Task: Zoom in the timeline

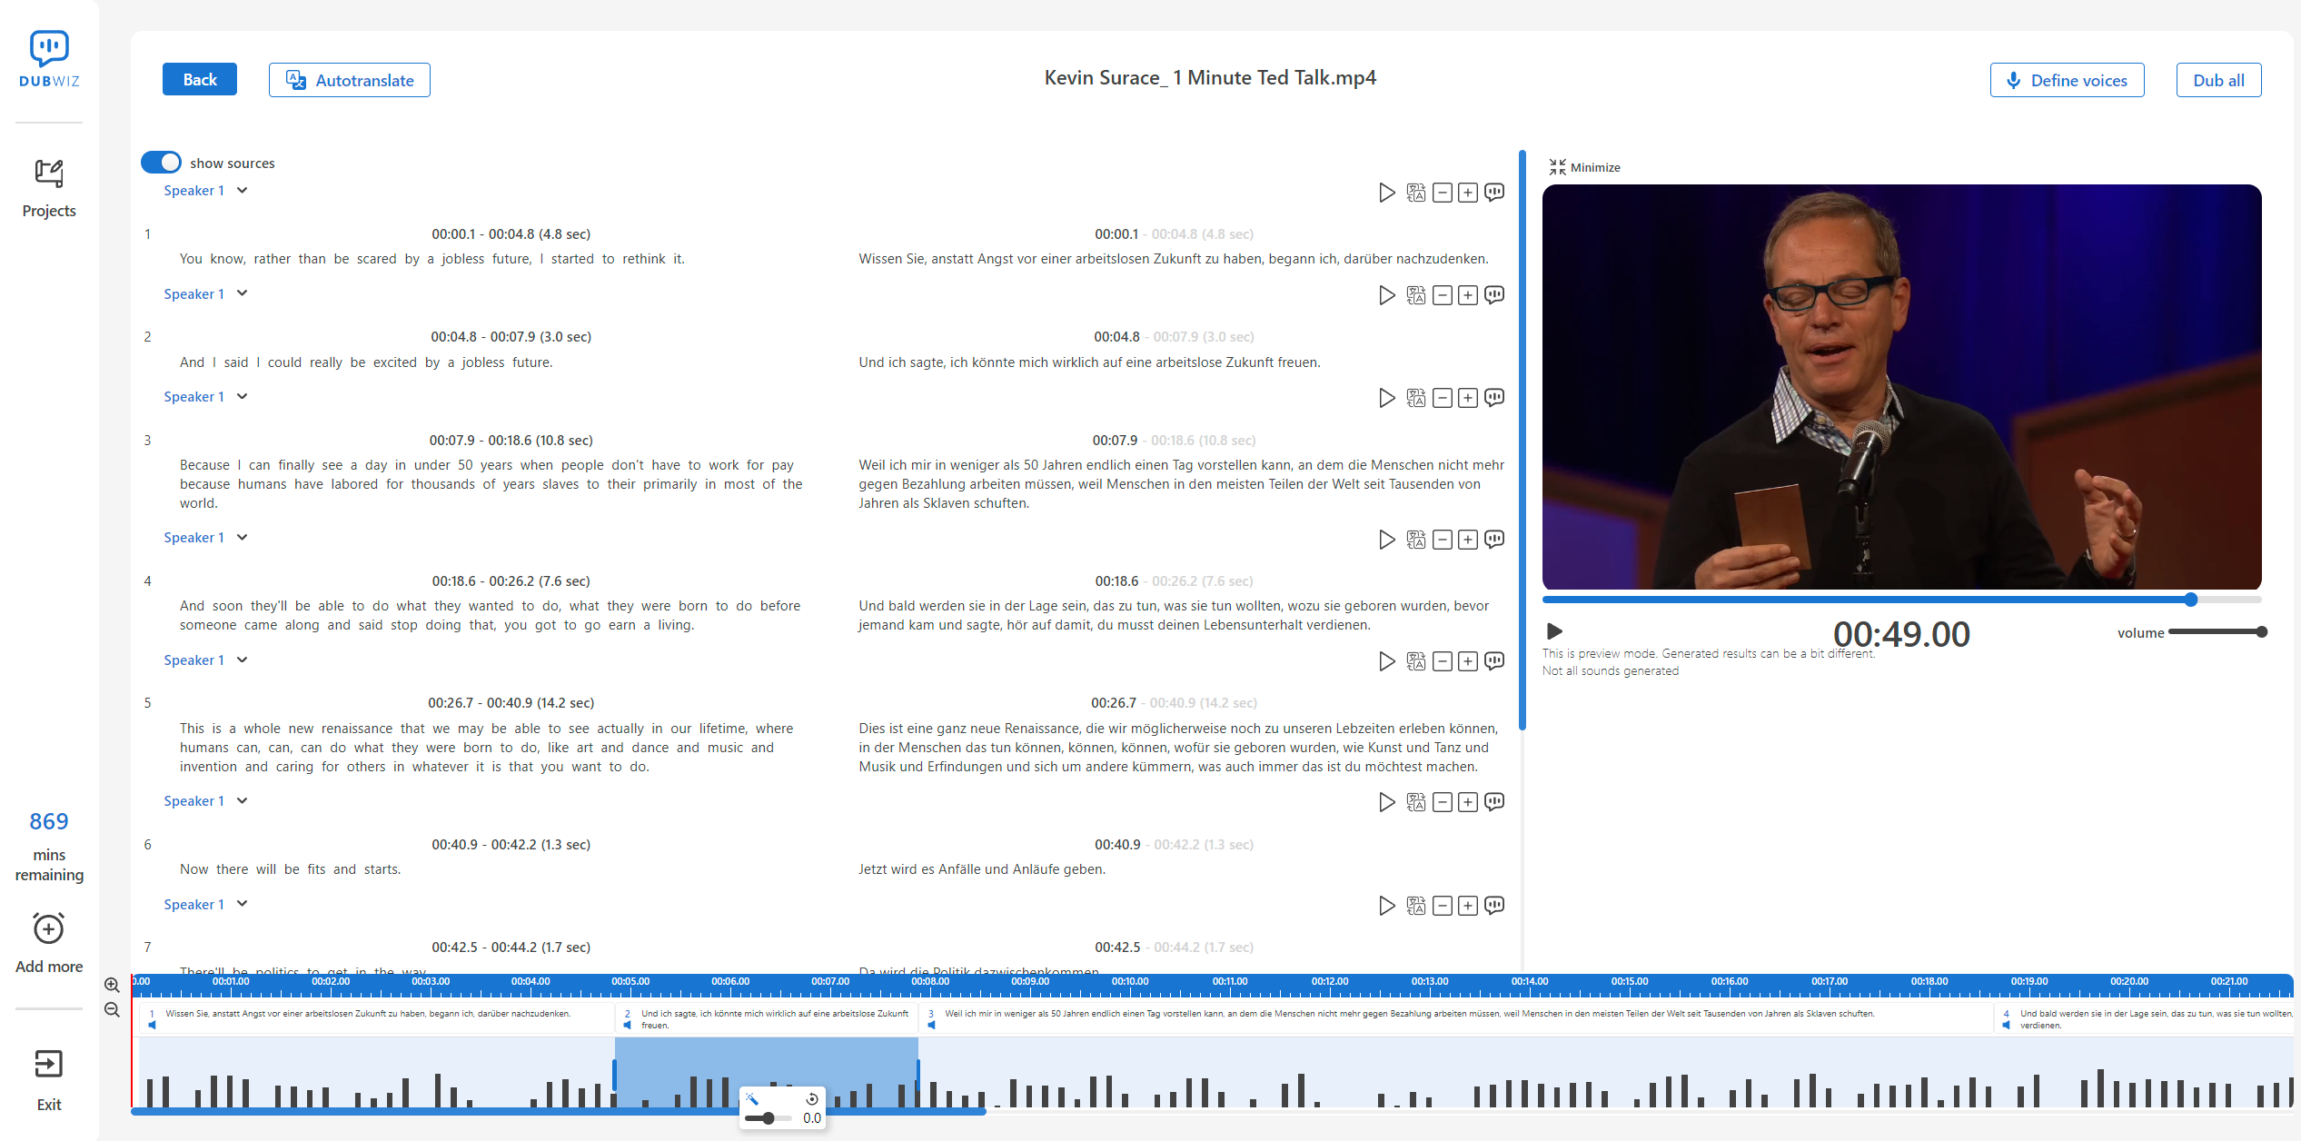Action: 112,985
